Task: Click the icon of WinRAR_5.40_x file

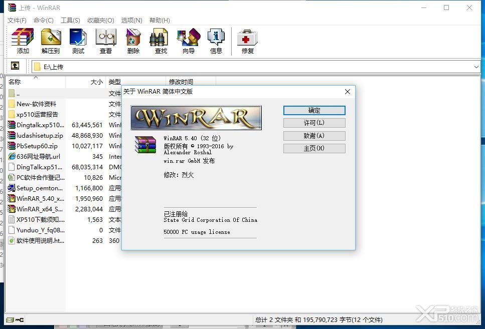Action: tap(12, 198)
